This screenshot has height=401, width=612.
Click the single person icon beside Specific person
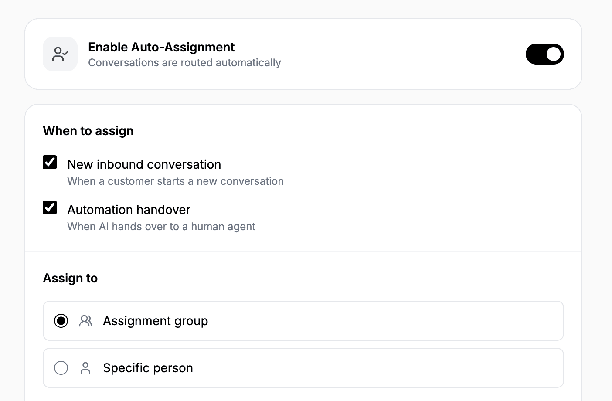[85, 368]
